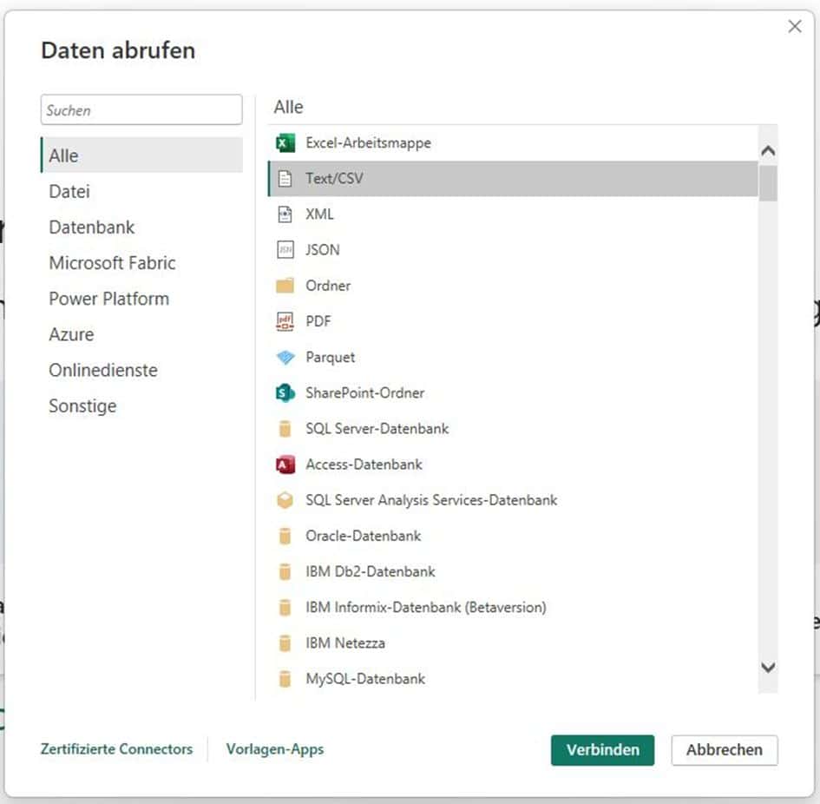This screenshot has width=820, height=804.
Task: Click the connector list scroll-down arrow
Action: pyautogui.click(x=767, y=668)
